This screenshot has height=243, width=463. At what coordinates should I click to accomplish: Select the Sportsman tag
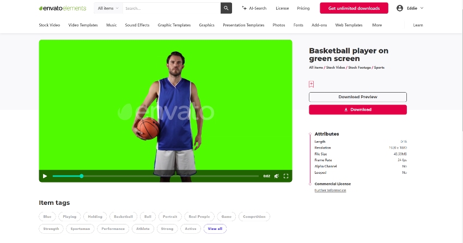(x=80, y=228)
